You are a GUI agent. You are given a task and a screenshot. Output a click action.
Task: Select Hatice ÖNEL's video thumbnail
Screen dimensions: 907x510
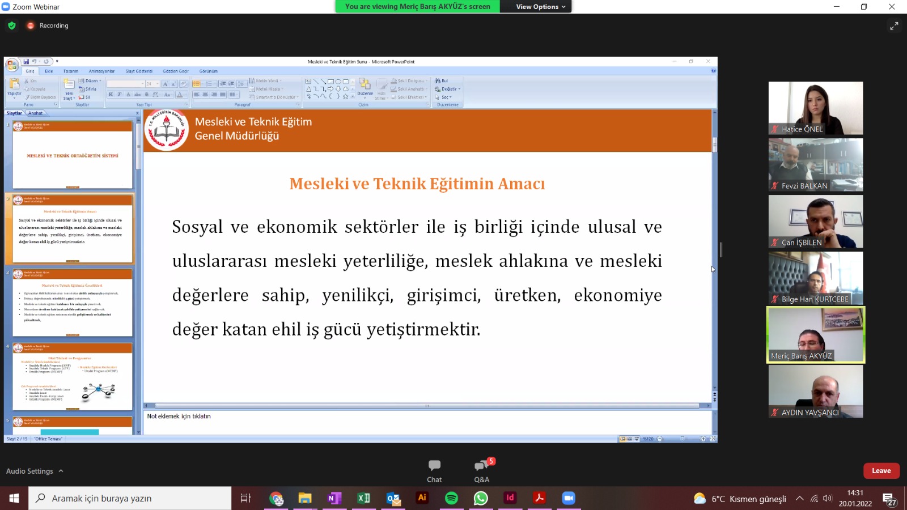click(815, 108)
